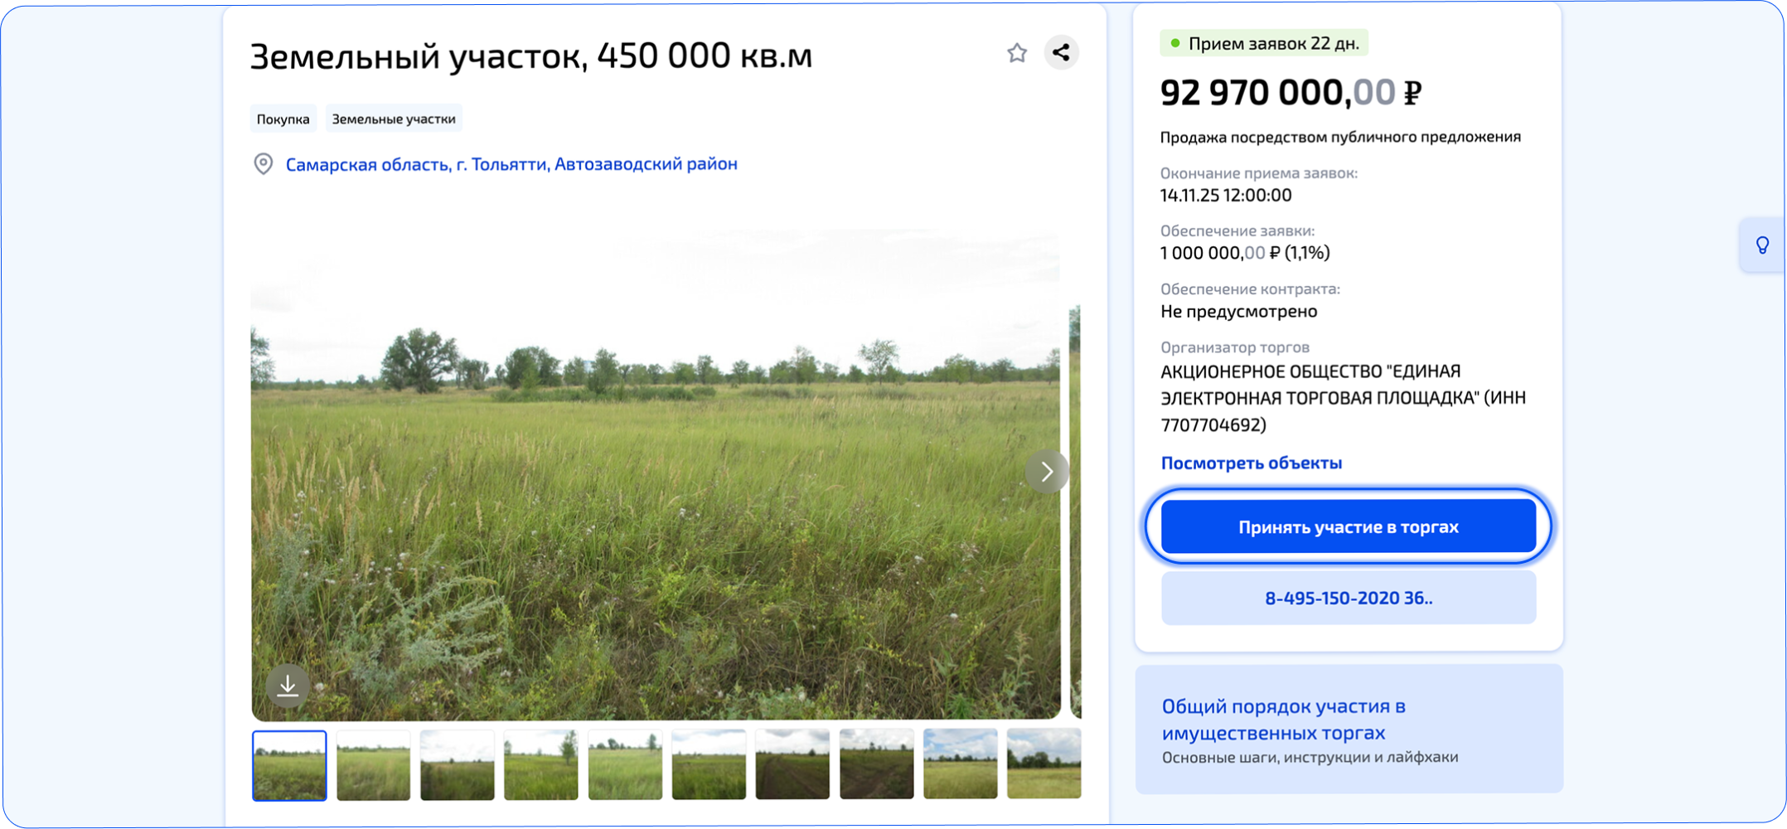Reveal phone number 8-495-150-2020

pos(1349,598)
